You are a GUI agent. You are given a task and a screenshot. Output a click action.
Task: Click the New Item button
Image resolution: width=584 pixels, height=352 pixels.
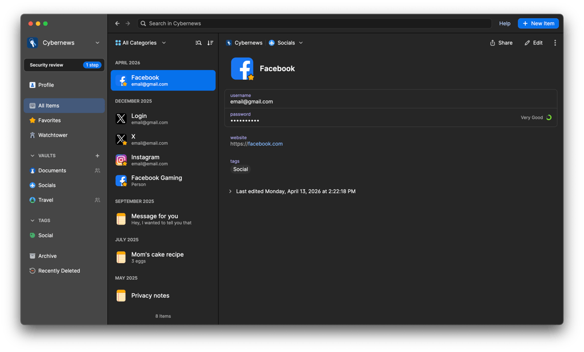[538, 23]
